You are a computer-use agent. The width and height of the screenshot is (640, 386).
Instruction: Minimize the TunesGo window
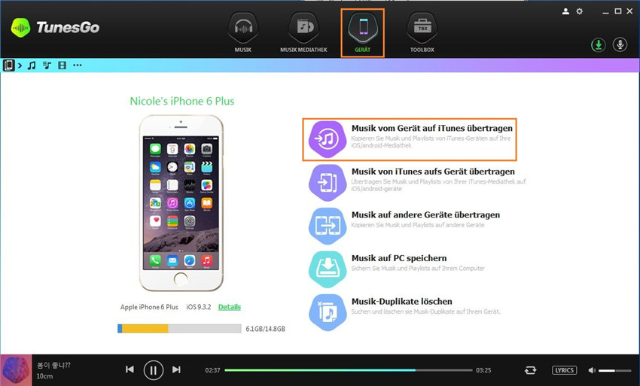[x=605, y=12]
